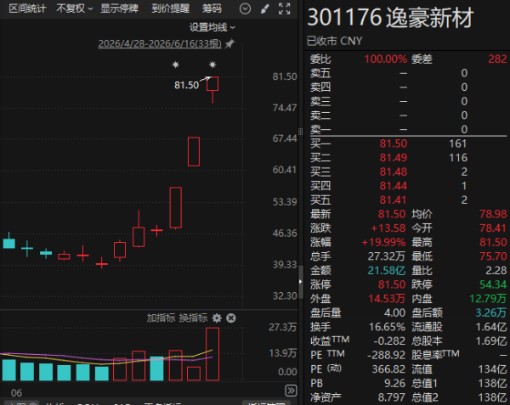Click 加指标 to add an indicator

pyautogui.click(x=161, y=318)
